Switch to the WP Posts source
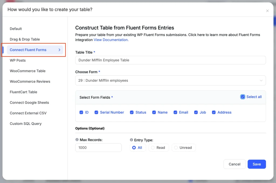Screen dimensions: 276x183 18,60
